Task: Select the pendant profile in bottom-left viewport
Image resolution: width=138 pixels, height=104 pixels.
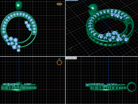Action: coord(19,87)
